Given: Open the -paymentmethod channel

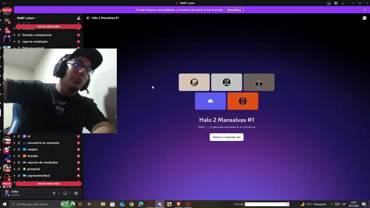Looking at the screenshot, I should [x=48, y=176].
